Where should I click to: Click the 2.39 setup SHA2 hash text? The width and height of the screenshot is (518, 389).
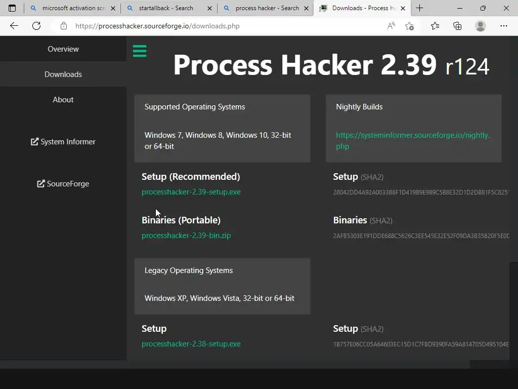421,192
